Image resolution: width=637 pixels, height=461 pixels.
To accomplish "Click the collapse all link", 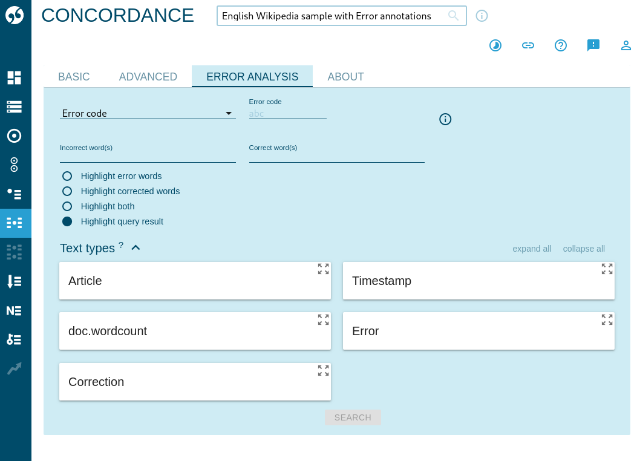I will (584, 249).
